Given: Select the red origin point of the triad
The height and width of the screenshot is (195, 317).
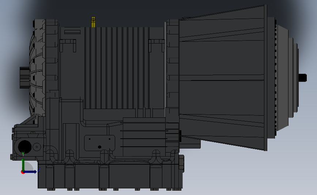Looking at the screenshot, I should (x=23, y=172).
